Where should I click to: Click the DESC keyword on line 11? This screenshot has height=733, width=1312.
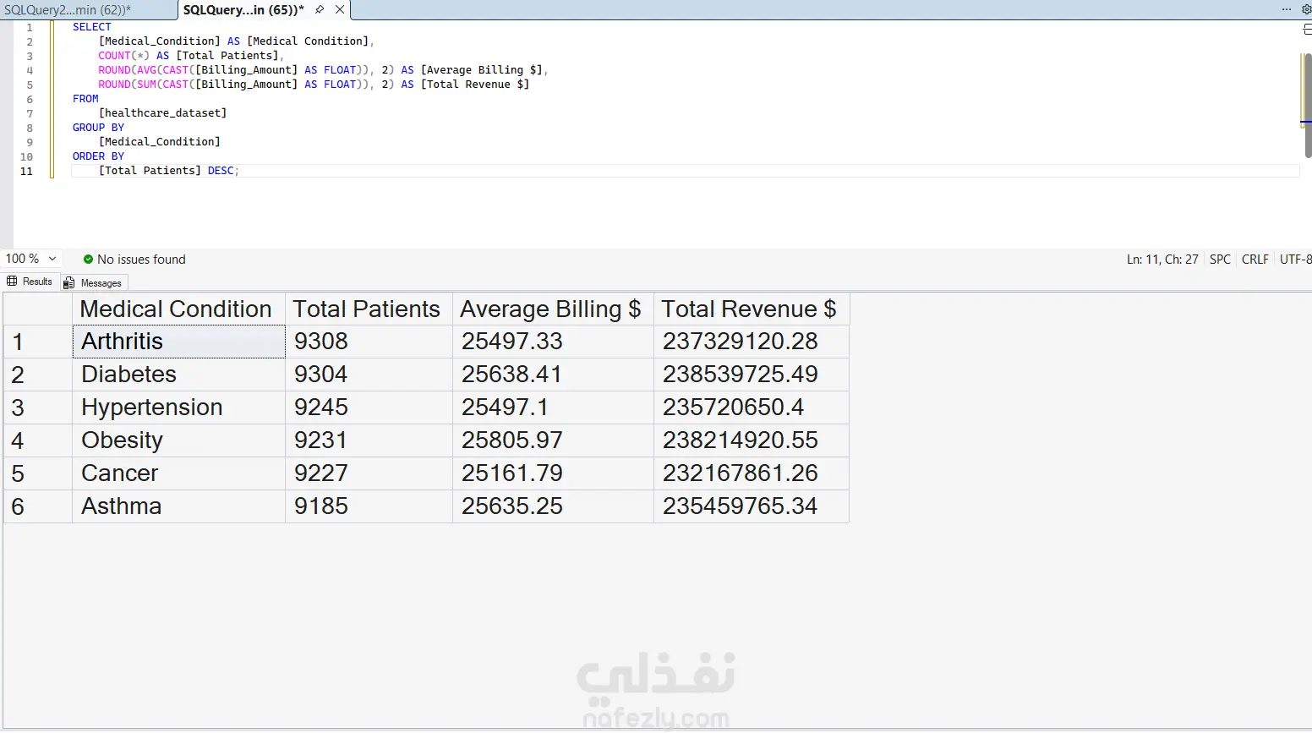pyautogui.click(x=221, y=171)
